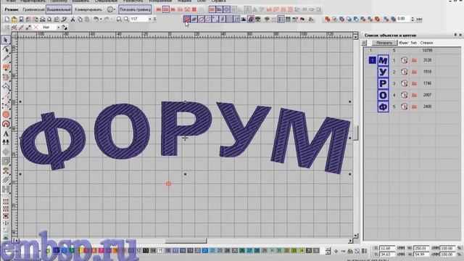Open the zoom level 117 dropdown
The width and height of the screenshot is (464, 261).
pos(150,20)
